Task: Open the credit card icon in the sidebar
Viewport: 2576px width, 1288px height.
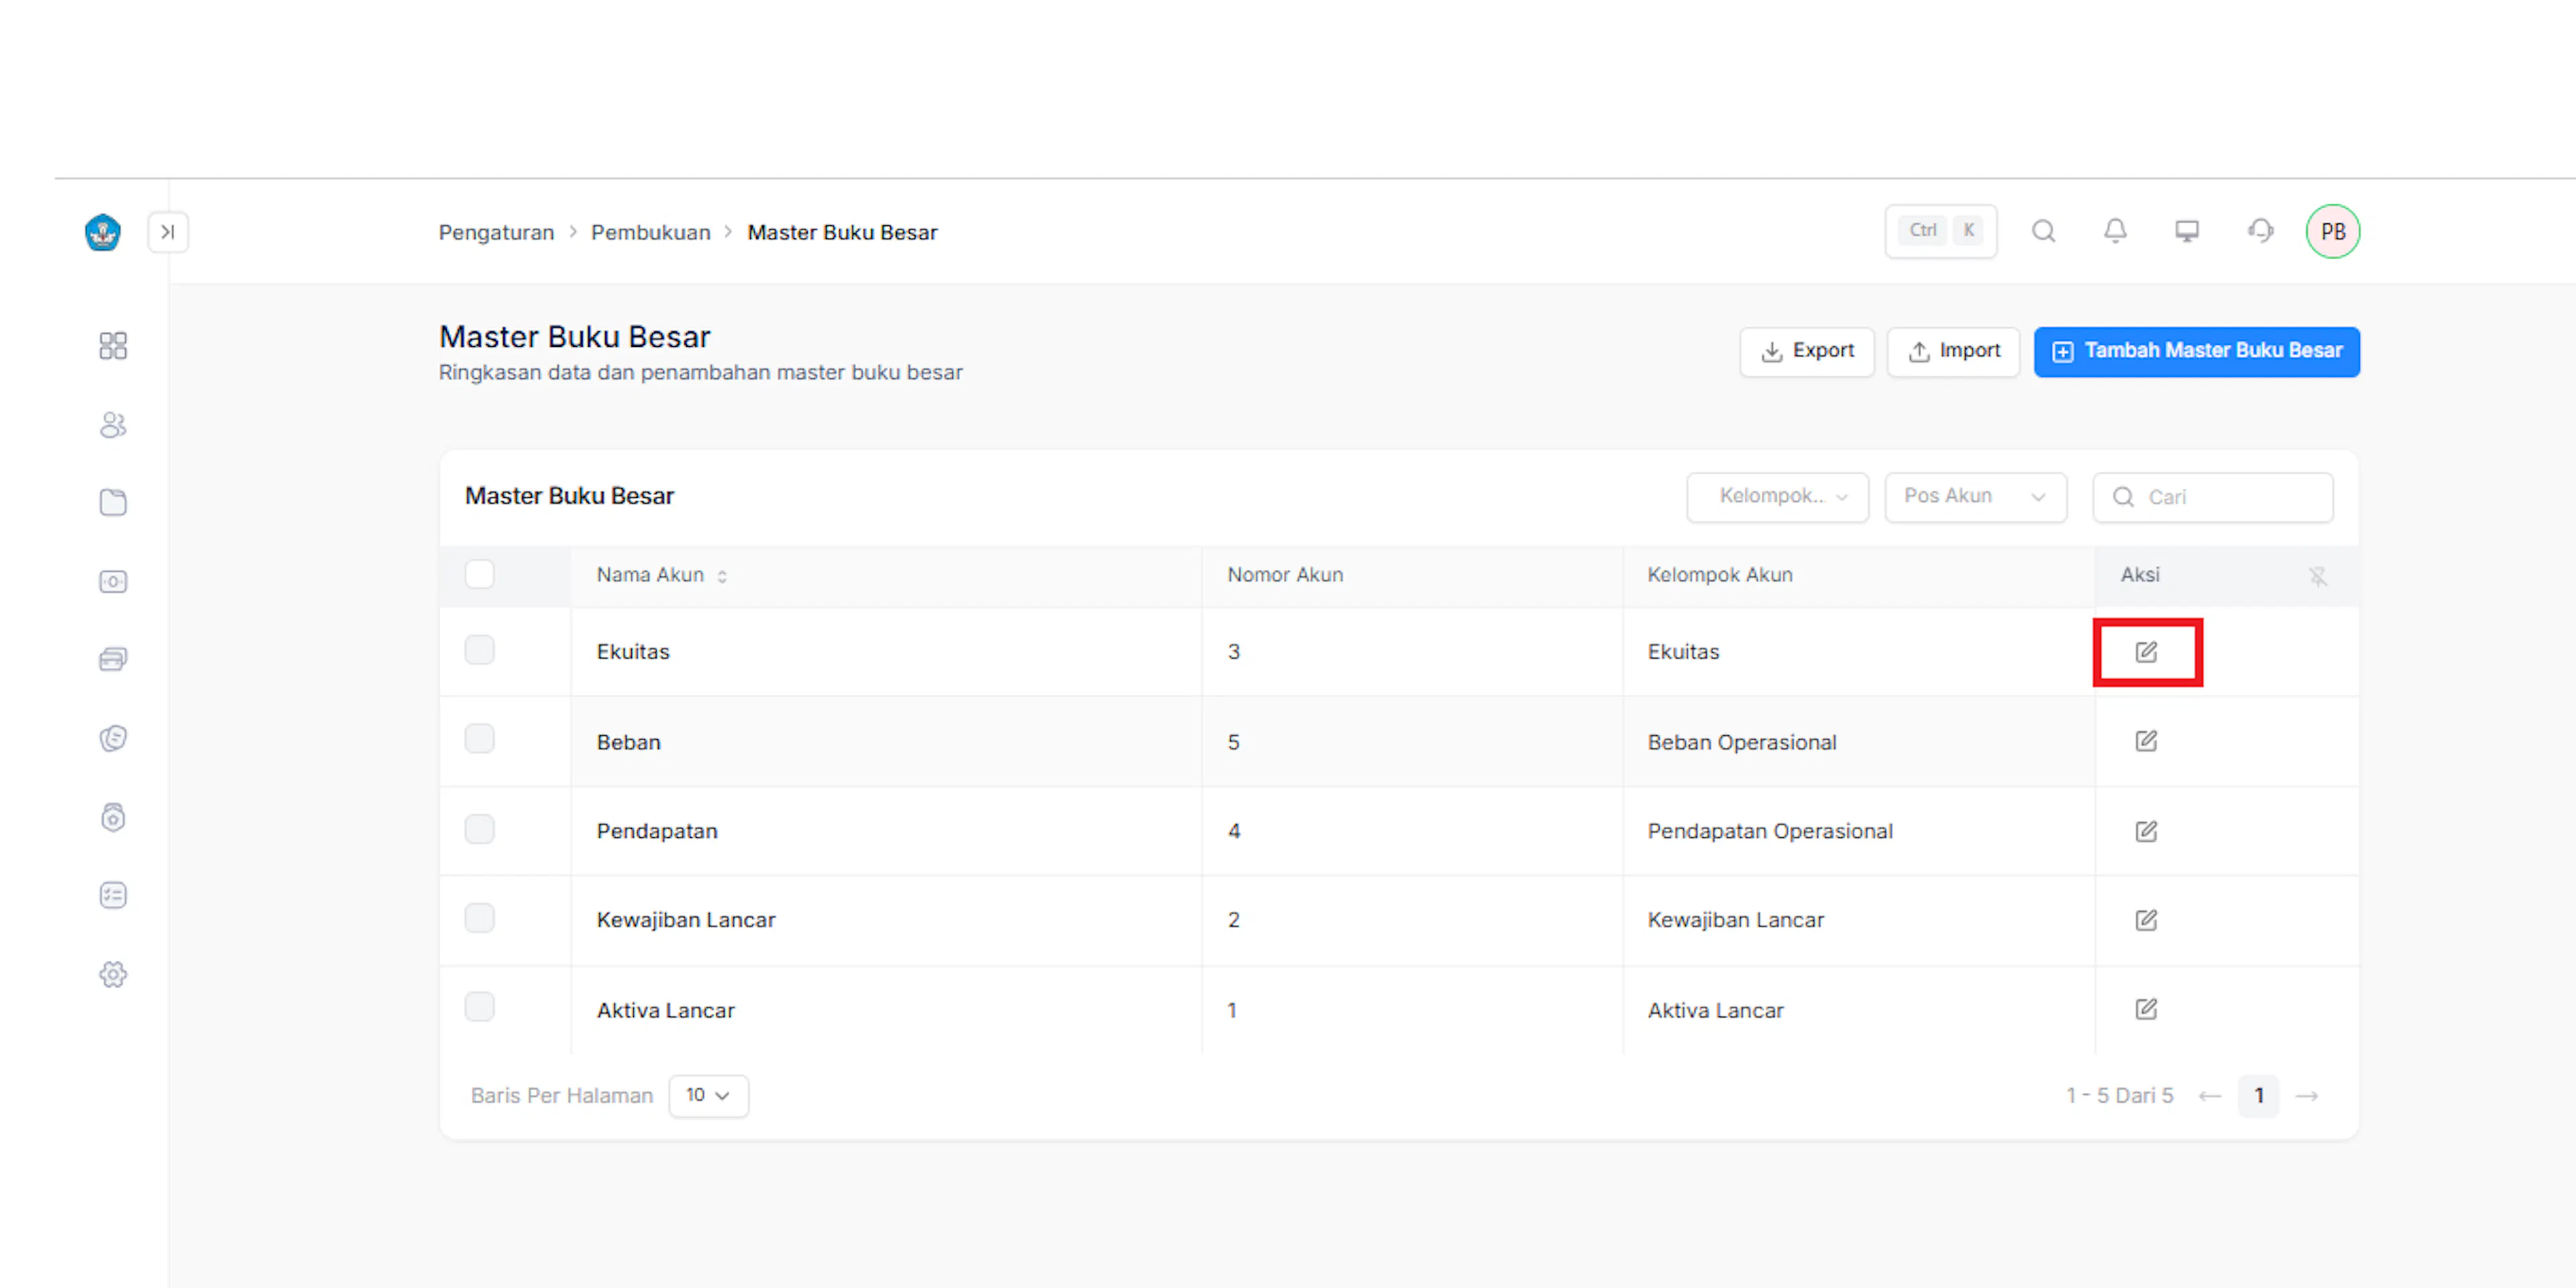Action: point(113,659)
